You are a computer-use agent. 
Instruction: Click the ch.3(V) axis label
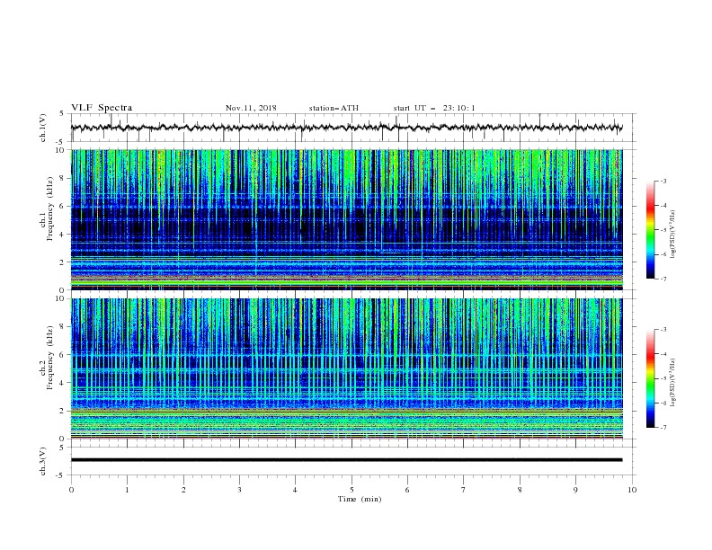[43, 461]
